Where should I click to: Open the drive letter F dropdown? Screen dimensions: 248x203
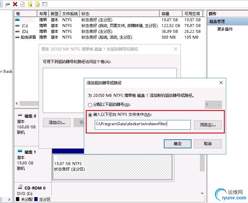[x=213, y=105]
